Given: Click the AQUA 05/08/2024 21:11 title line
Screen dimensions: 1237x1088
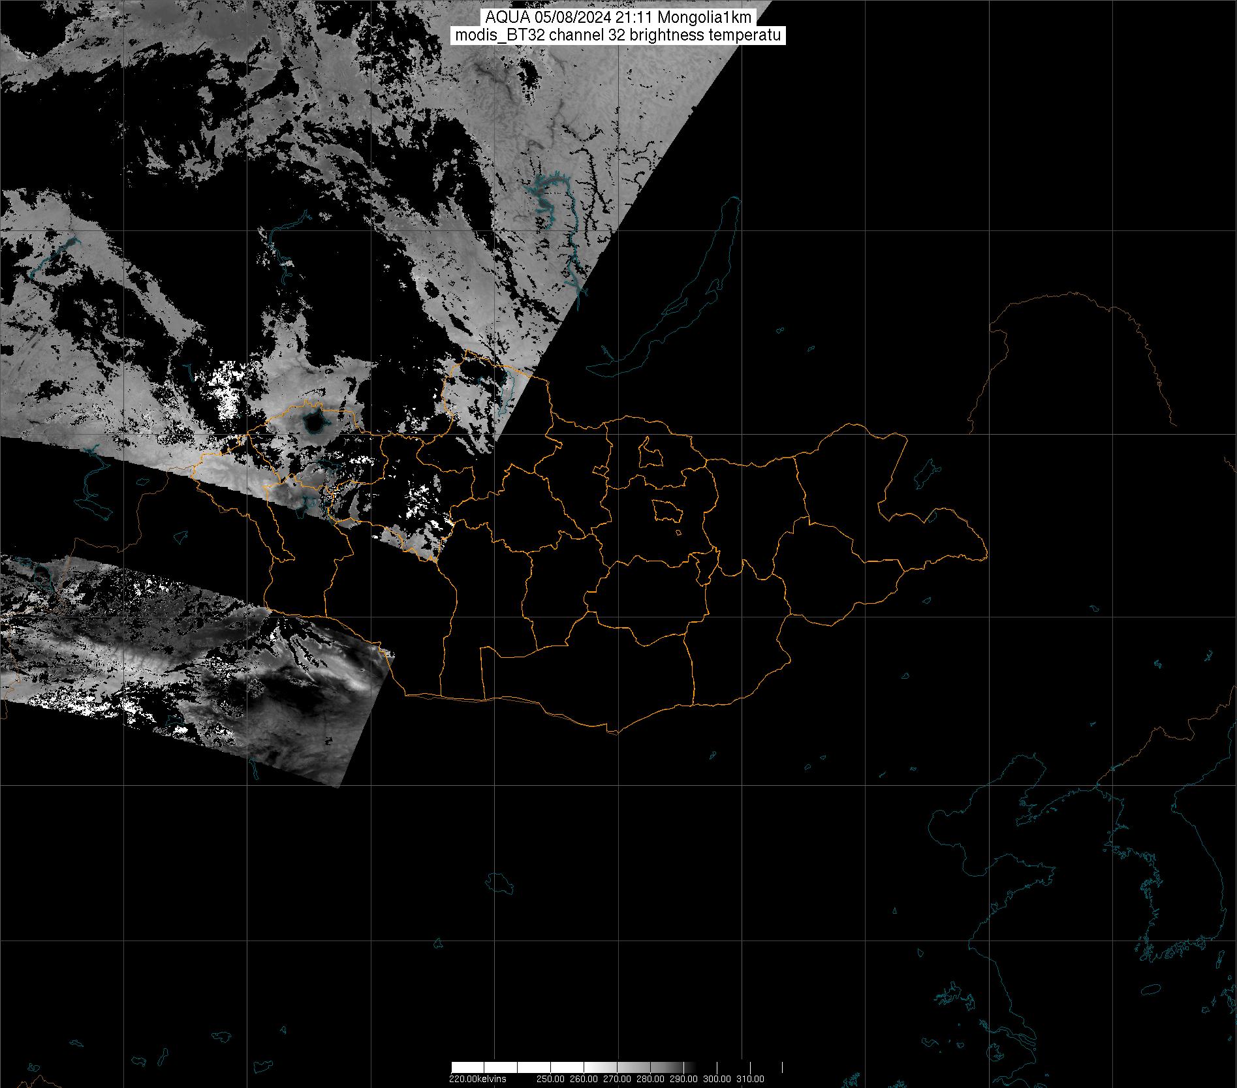Looking at the screenshot, I should point(618,18).
